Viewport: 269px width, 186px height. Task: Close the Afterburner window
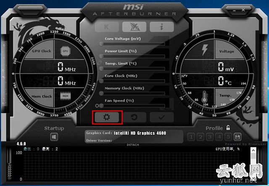pos(243,10)
